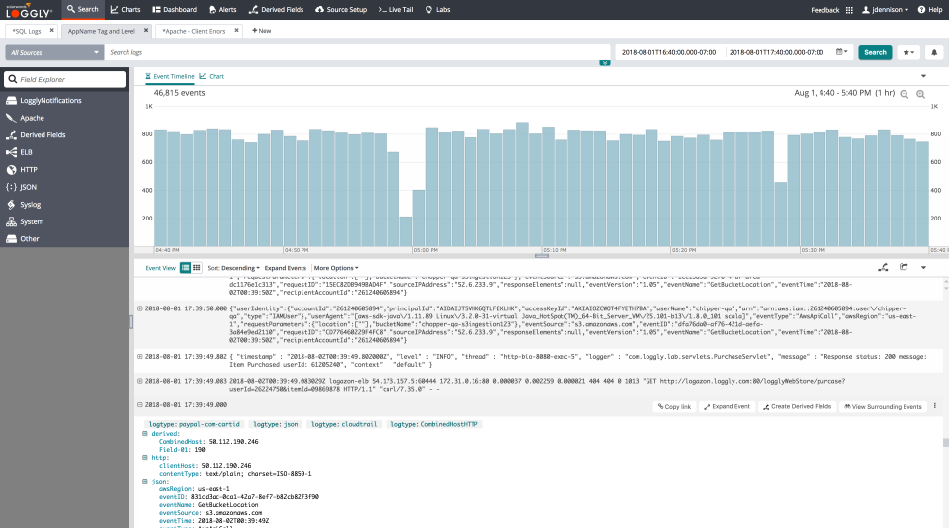The height and width of the screenshot is (528, 949).
Task: Switch to the SQL Logs tab
Action: tap(27, 31)
